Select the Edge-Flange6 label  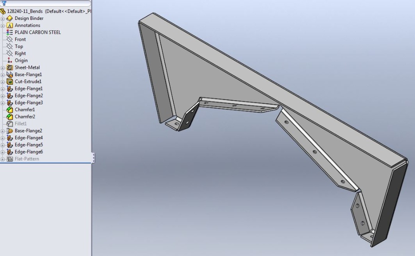tap(29, 152)
